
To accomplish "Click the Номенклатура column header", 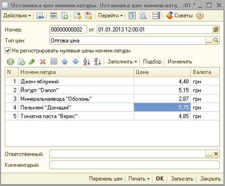I will click(x=76, y=72).
